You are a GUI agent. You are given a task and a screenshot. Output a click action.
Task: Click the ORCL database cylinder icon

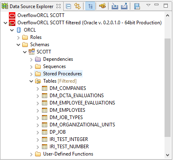pos(19,30)
